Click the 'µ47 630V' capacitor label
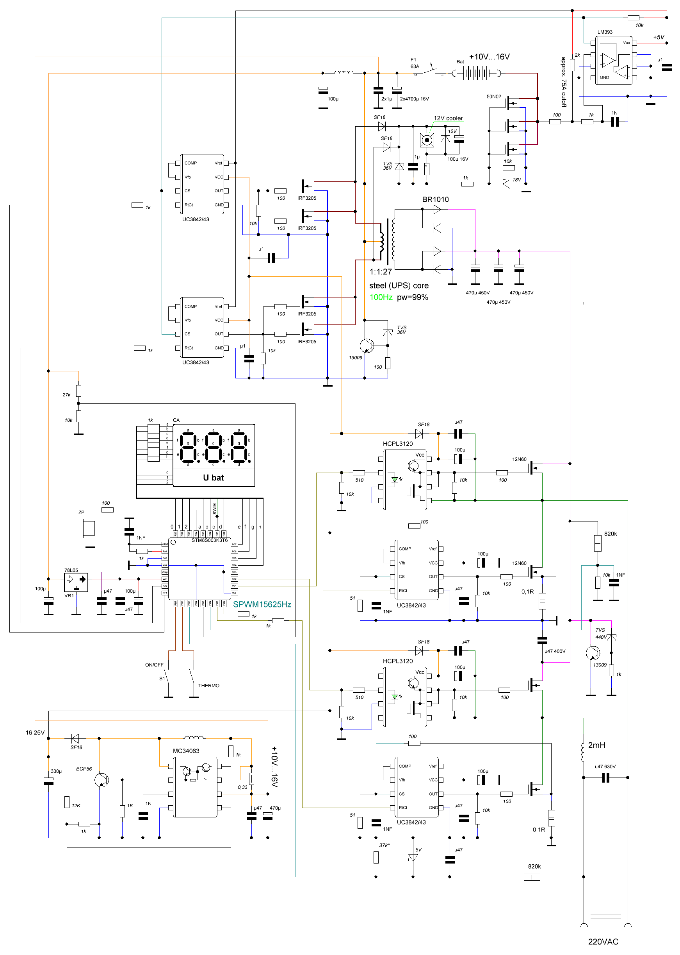This screenshot has width=680, height=955. click(x=605, y=766)
